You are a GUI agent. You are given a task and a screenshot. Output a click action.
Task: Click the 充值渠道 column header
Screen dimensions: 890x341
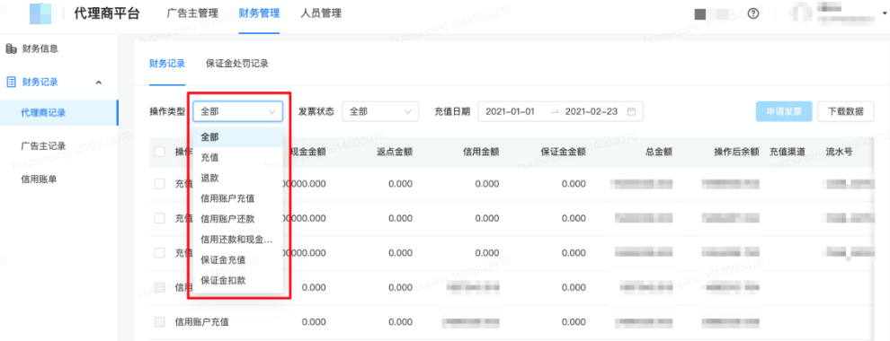tap(788, 152)
